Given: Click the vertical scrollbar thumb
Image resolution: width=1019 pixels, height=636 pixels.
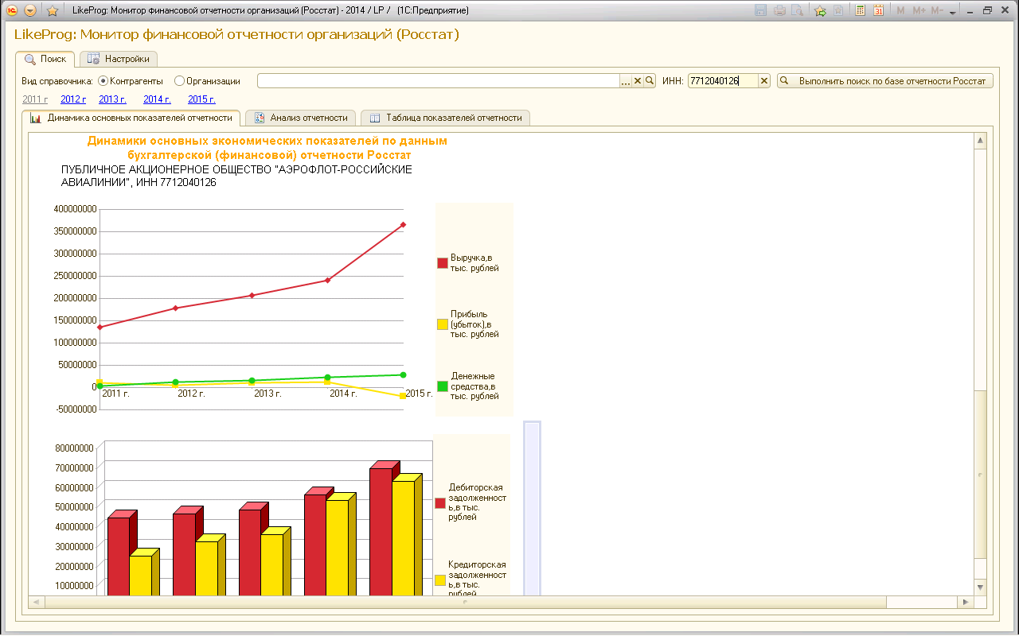Looking at the screenshot, I should coord(980,475).
